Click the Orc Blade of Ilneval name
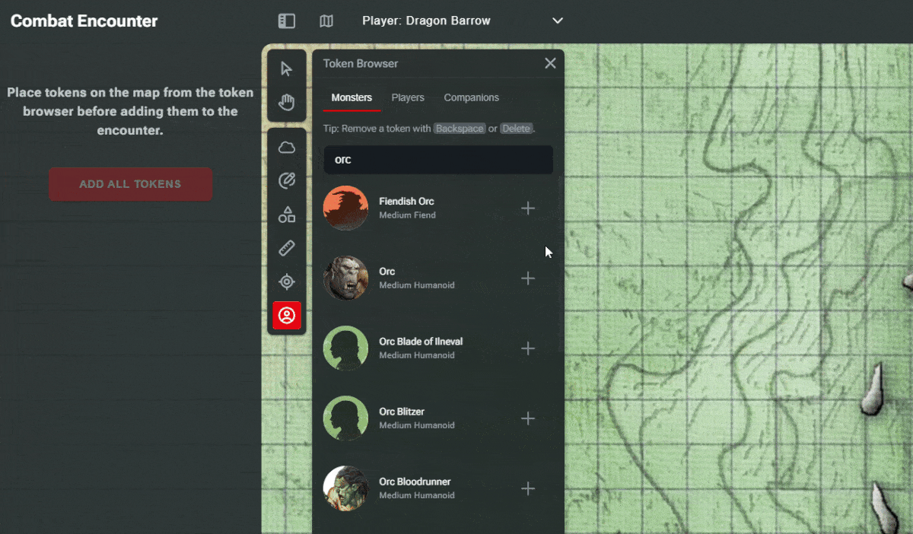 tap(421, 342)
